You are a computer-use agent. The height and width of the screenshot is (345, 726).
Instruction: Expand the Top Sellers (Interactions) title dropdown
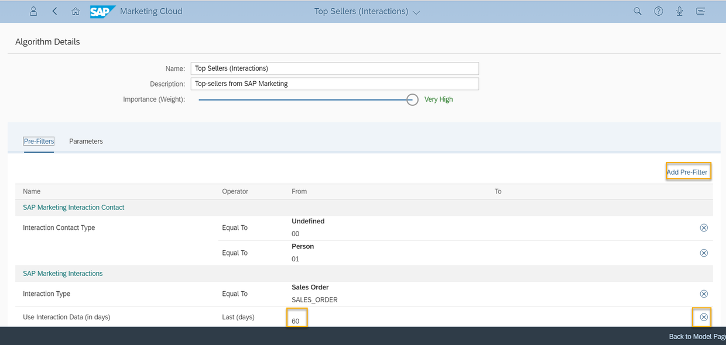(416, 12)
